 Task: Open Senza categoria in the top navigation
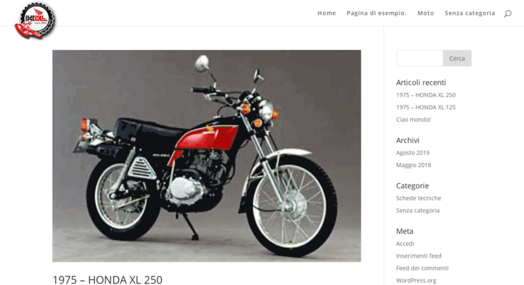click(470, 13)
